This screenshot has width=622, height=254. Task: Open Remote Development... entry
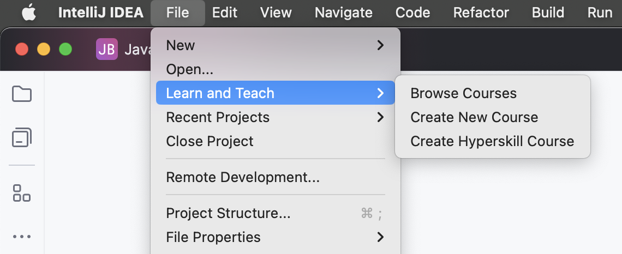pos(242,177)
